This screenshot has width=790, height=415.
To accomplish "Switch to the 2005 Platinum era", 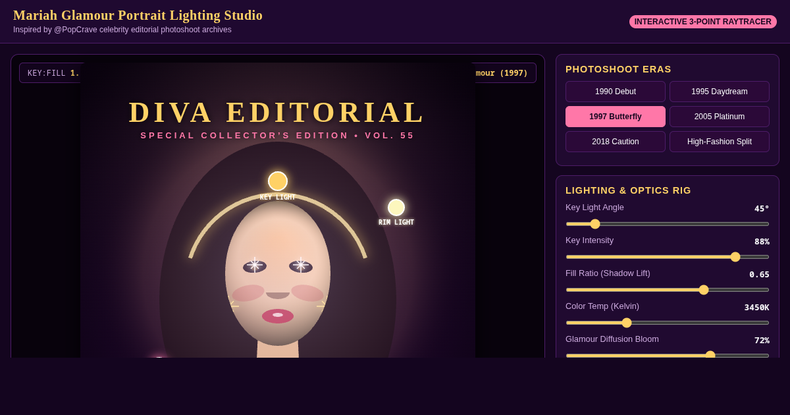I will click(x=720, y=117).
